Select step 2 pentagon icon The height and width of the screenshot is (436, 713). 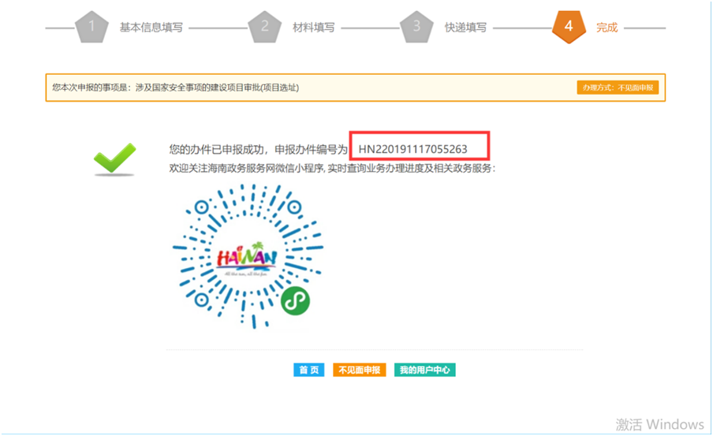pyautogui.click(x=265, y=27)
